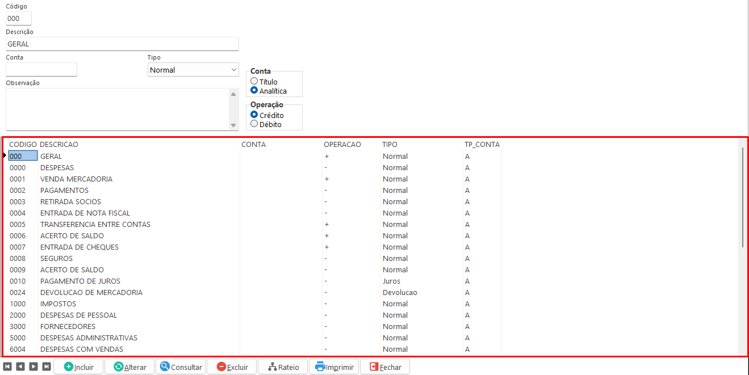Go to the first record navigation arrow
This screenshot has height=375, width=749.
[x=8, y=366]
